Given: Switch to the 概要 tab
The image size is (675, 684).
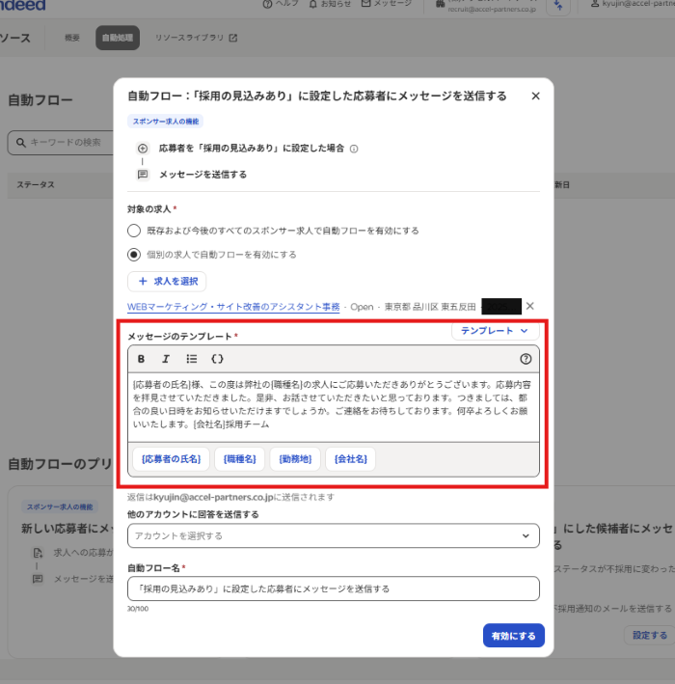Looking at the screenshot, I should 72,39.
